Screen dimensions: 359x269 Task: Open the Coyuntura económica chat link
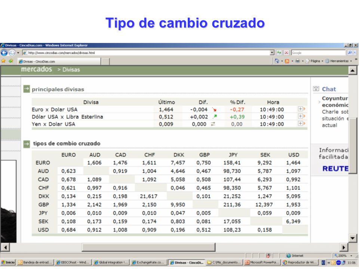pyautogui.click(x=335, y=102)
